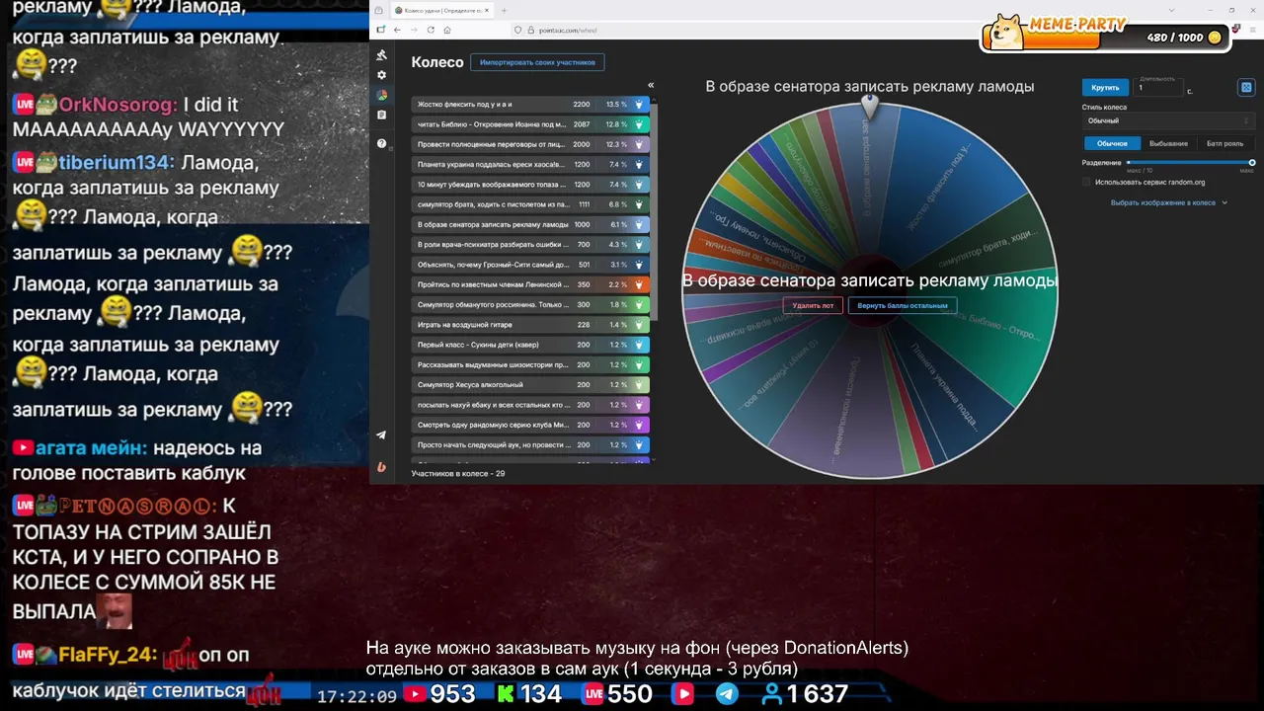Click lot В образе сенатора записать in list
Viewport: 1264px width, 711px height.
[x=492, y=224]
